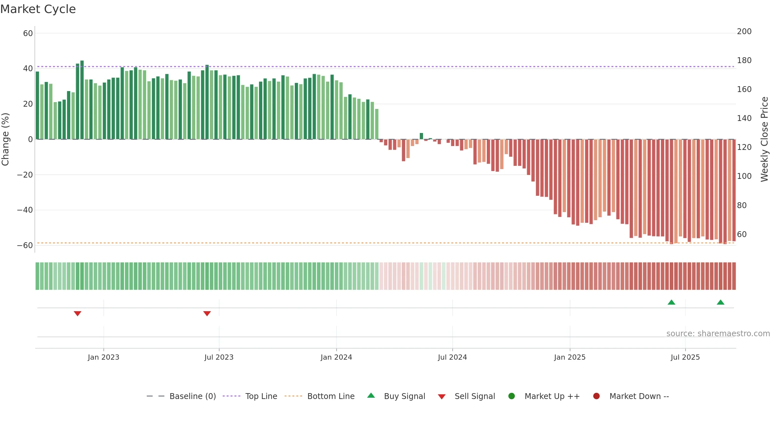Click the red sell marker just before Jul 2023
The height and width of the screenshot is (439, 781).
[207, 313]
